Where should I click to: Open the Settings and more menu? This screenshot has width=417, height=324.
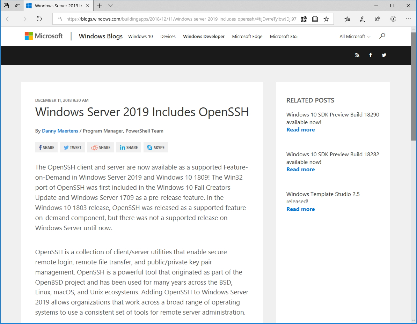click(x=409, y=19)
